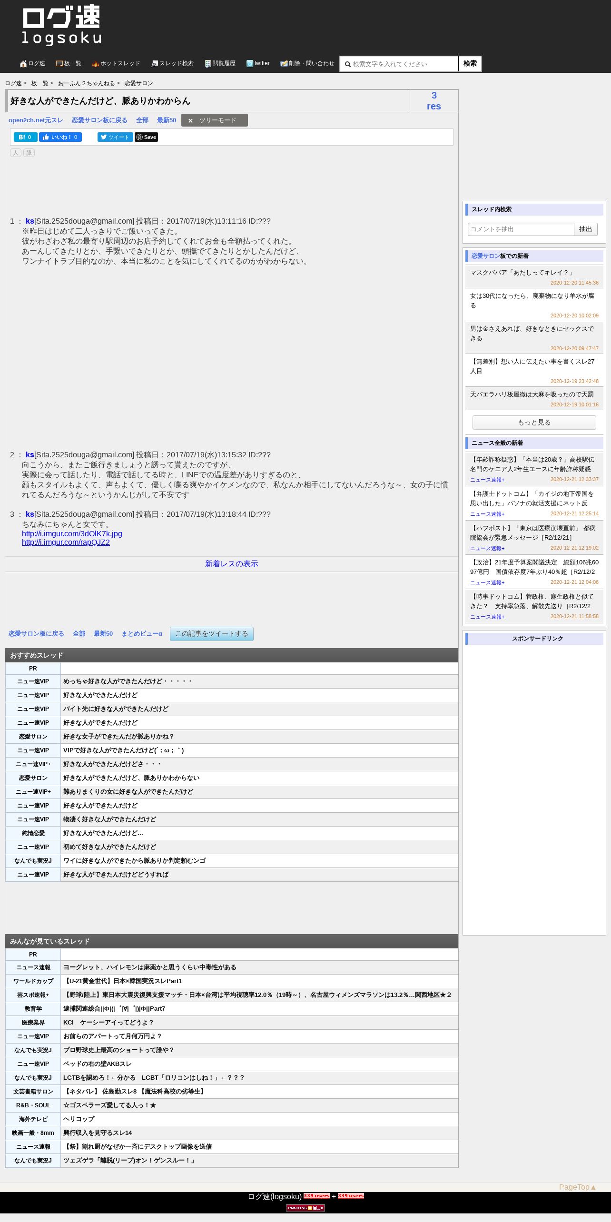Open recommended thread めっちゃ好きな人ができたんだけど
Image resolution: width=611 pixels, height=1222 pixels.
(x=128, y=681)
